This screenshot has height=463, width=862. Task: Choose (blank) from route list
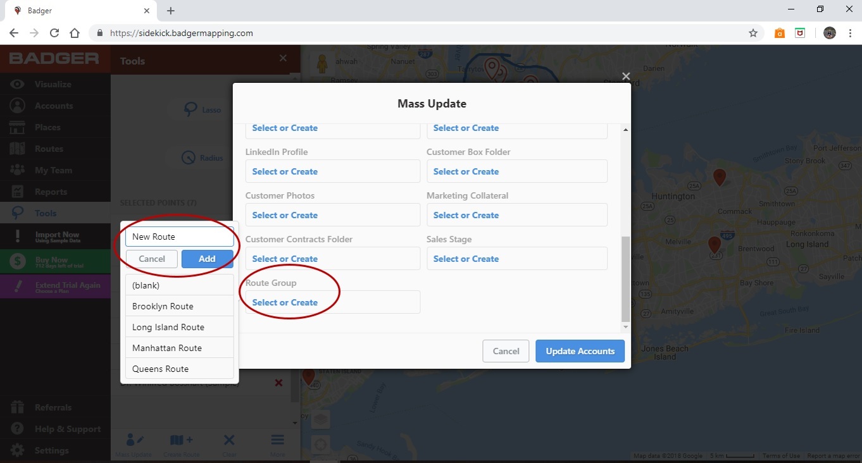(x=180, y=285)
